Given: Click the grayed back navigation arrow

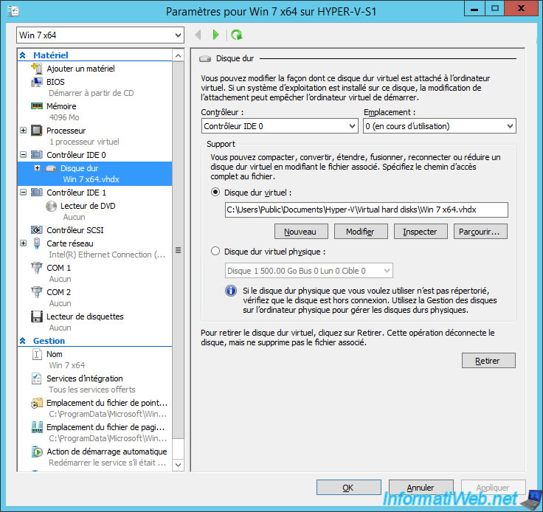Looking at the screenshot, I should pos(198,35).
